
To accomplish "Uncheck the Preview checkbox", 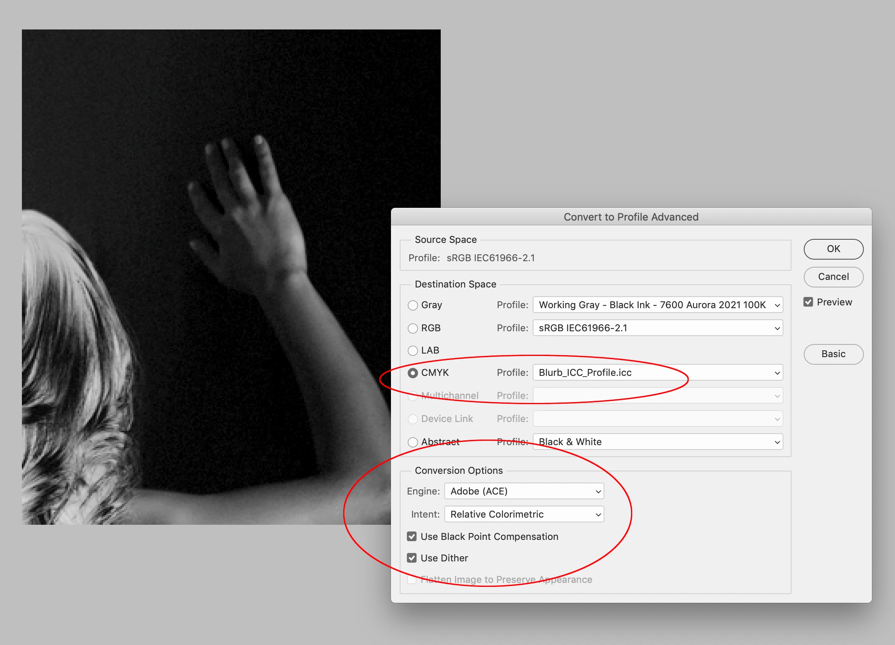I will [808, 302].
